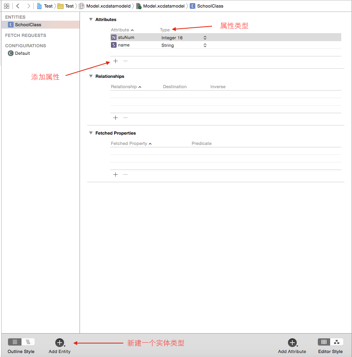Click the CONFIGURATIONS section header

(x=25, y=46)
